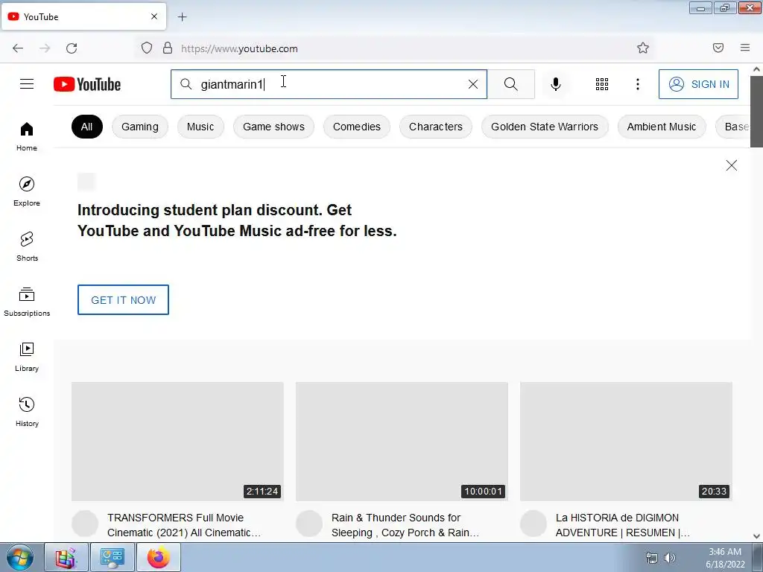The width and height of the screenshot is (763, 572).
Task: Open Explore in sidebar
Action: click(x=27, y=191)
